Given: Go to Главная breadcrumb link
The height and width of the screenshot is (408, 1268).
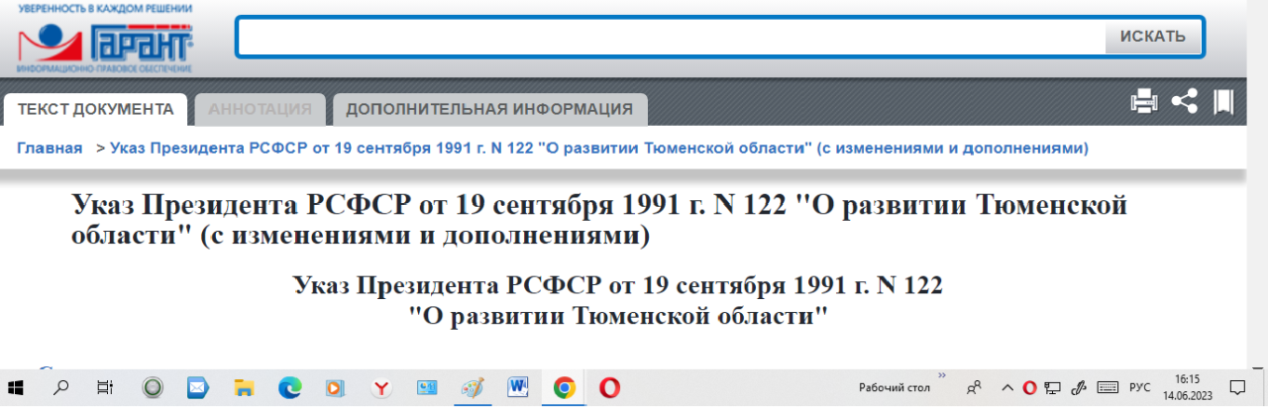Looking at the screenshot, I should tap(50, 149).
